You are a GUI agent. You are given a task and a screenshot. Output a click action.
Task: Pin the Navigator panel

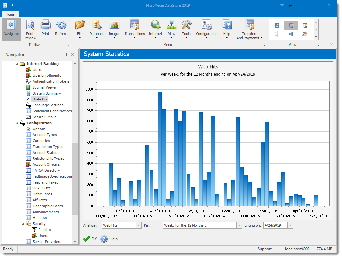(66, 55)
